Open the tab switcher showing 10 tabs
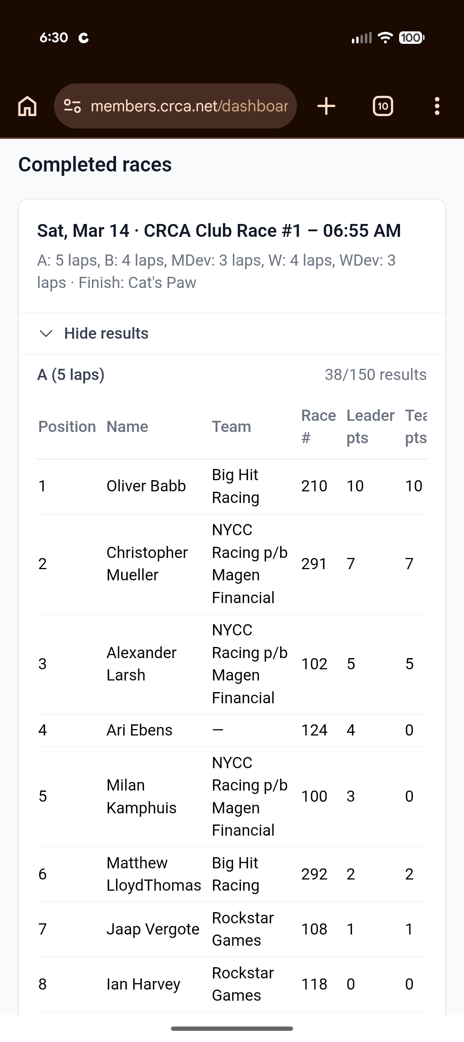The image size is (464, 1042). (383, 106)
